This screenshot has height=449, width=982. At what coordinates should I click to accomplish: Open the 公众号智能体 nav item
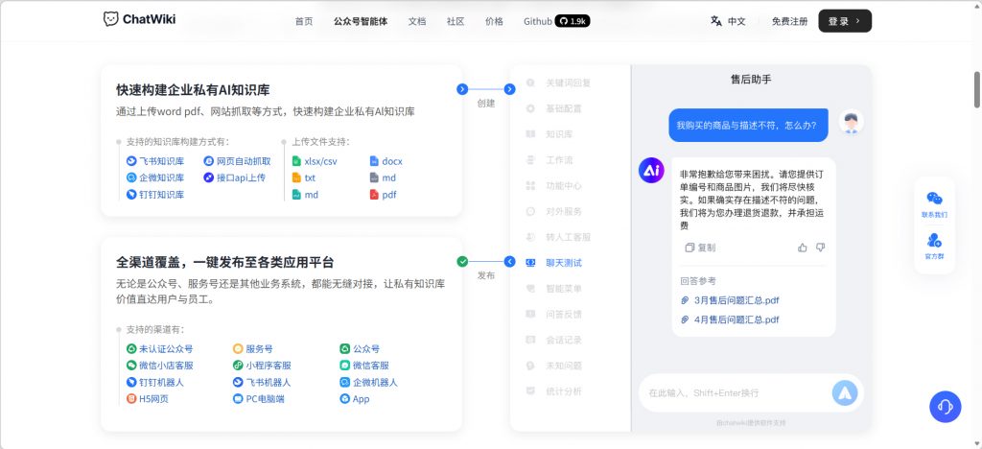[361, 21]
